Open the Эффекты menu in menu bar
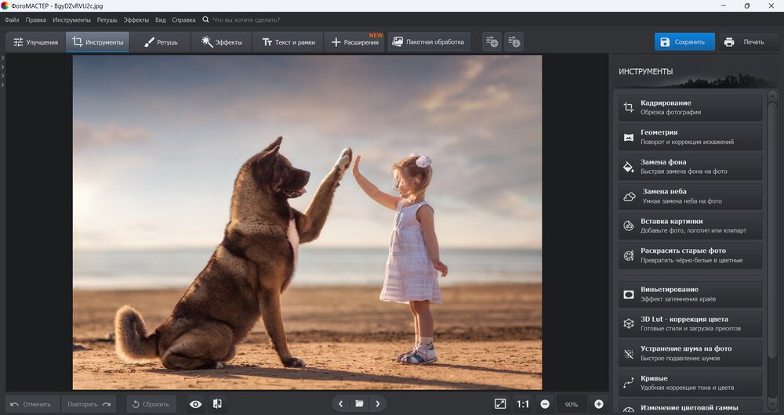The width and height of the screenshot is (784, 415). [136, 20]
